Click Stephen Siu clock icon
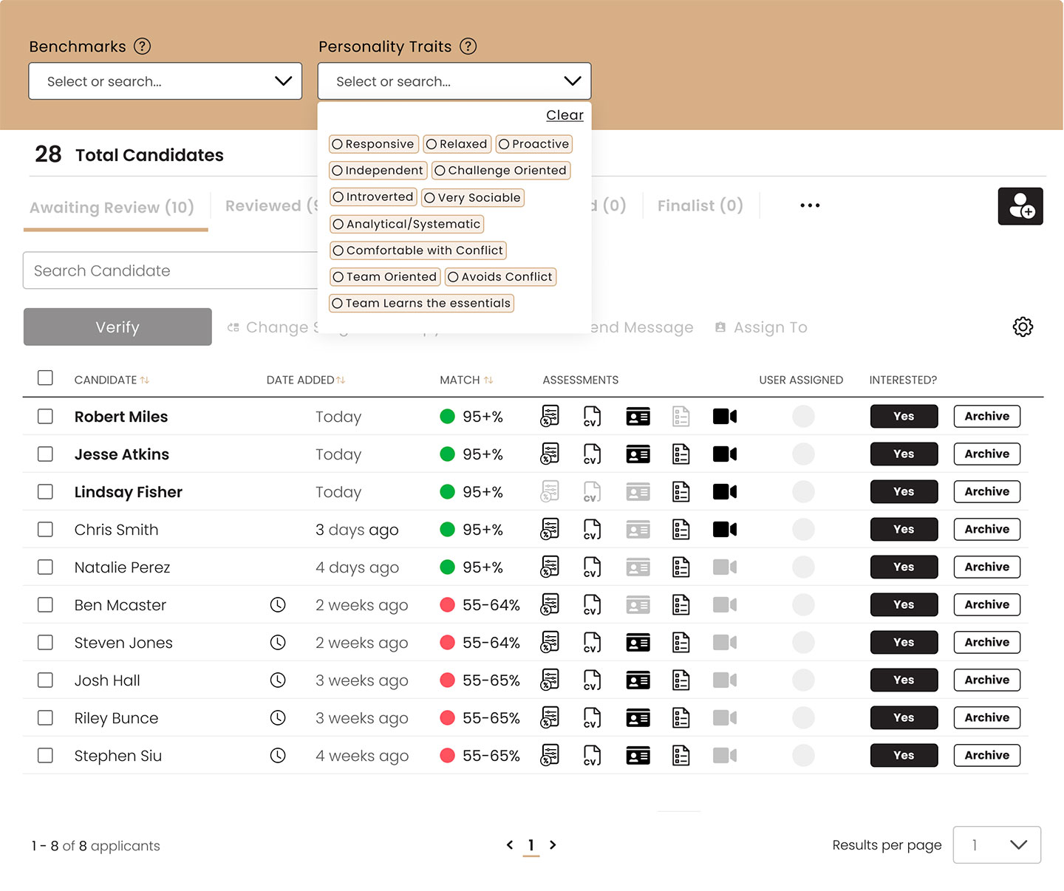 click(278, 756)
